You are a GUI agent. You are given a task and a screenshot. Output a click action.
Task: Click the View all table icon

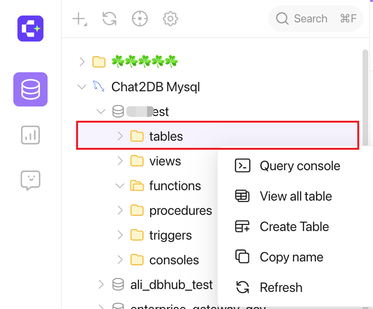click(243, 196)
